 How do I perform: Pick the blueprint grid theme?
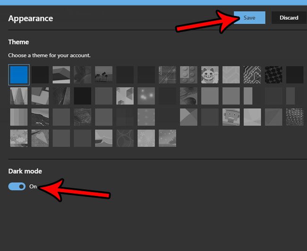(167, 74)
